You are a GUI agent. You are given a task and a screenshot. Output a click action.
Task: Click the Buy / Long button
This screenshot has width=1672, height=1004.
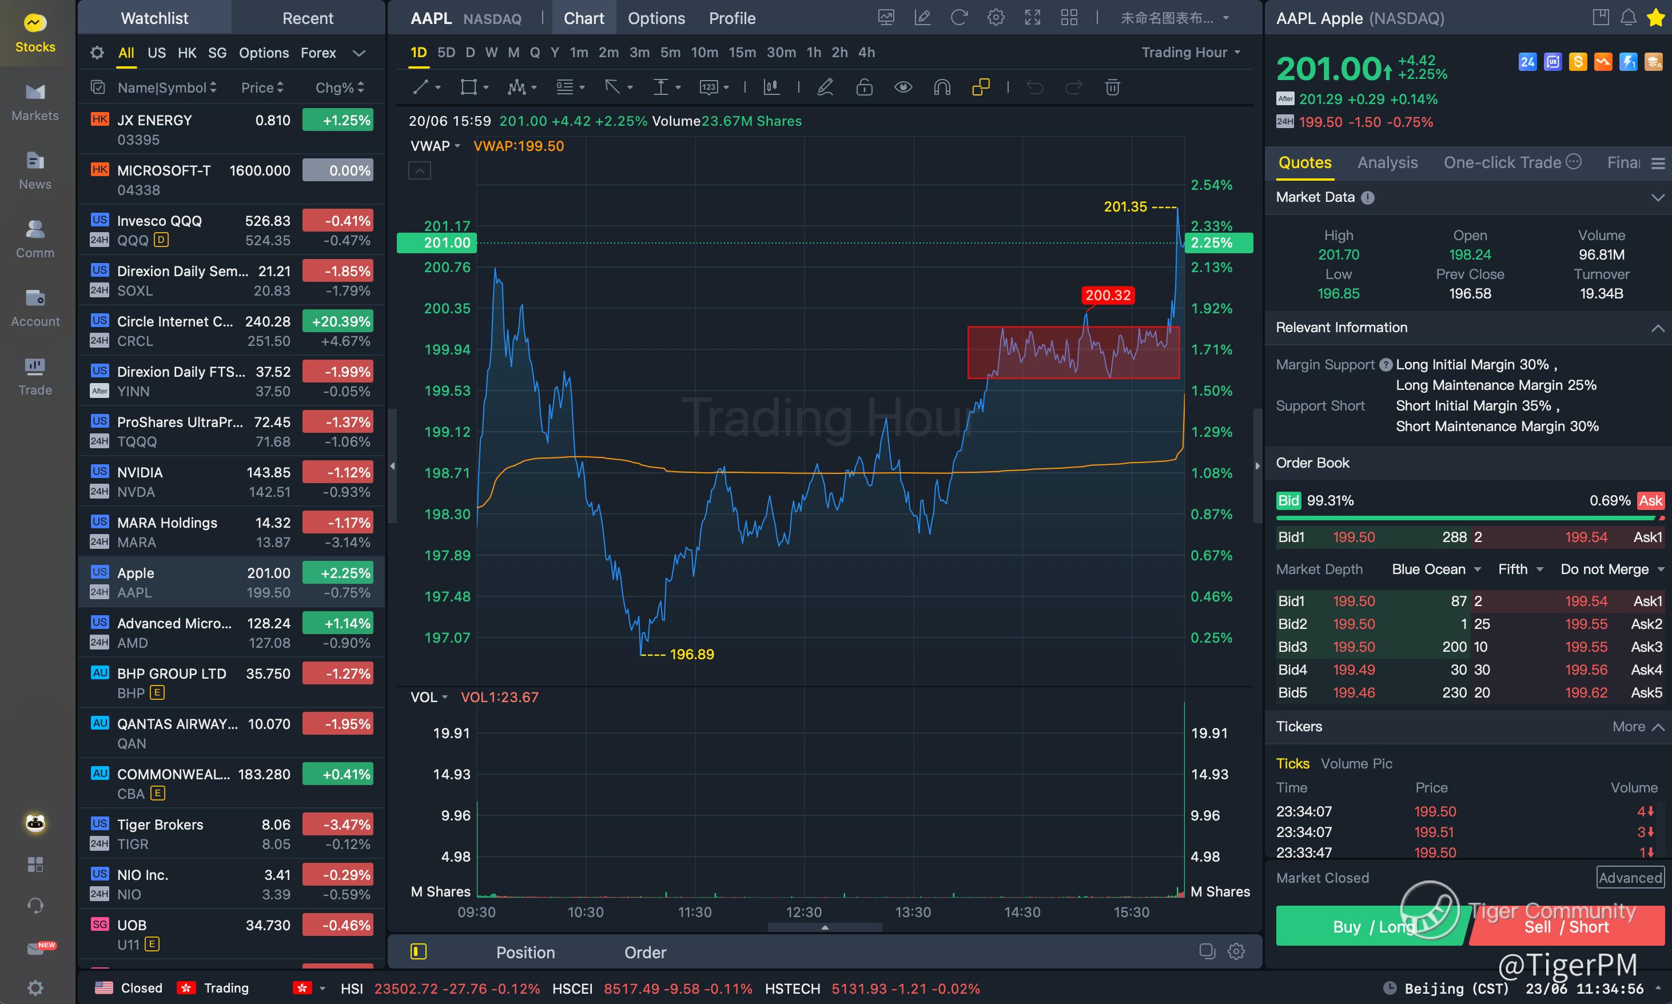pyautogui.click(x=1374, y=926)
